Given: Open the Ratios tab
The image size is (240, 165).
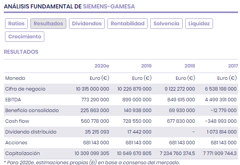Looking at the screenshot, I should point(16,24).
